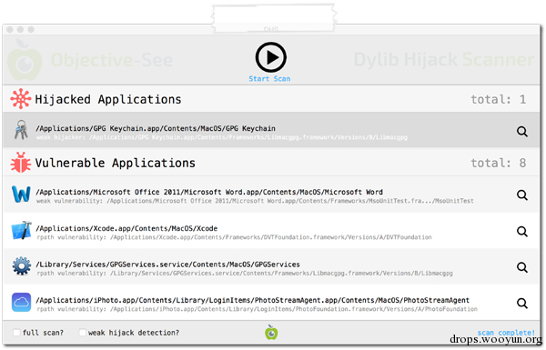Select the Xcode vulnerable application path row
The width and height of the screenshot is (546, 350).
pyautogui.click(x=271, y=231)
